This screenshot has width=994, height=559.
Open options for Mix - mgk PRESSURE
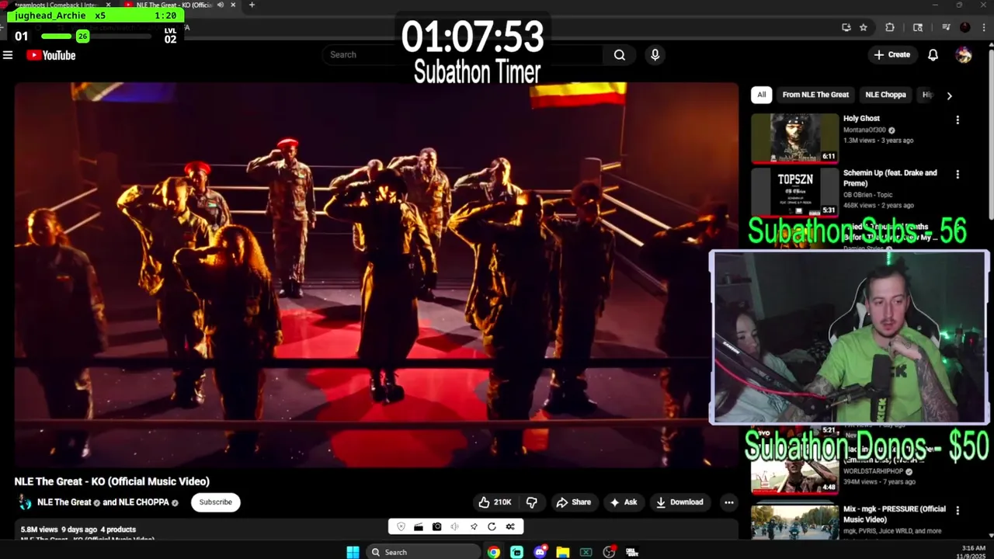pyautogui.click(x=958, y=511)
